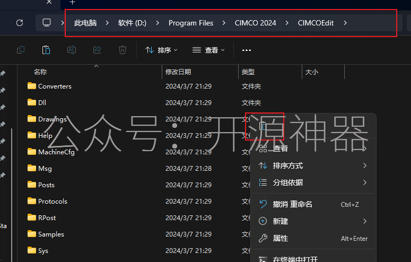Expand the chevron after 此电脑
Screen dimensions: 411x262
click(x=107, y=23)
